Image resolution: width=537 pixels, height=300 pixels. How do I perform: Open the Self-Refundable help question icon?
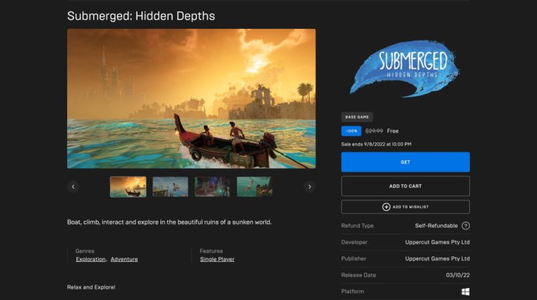pyautogui.click(x=465, y=226)
